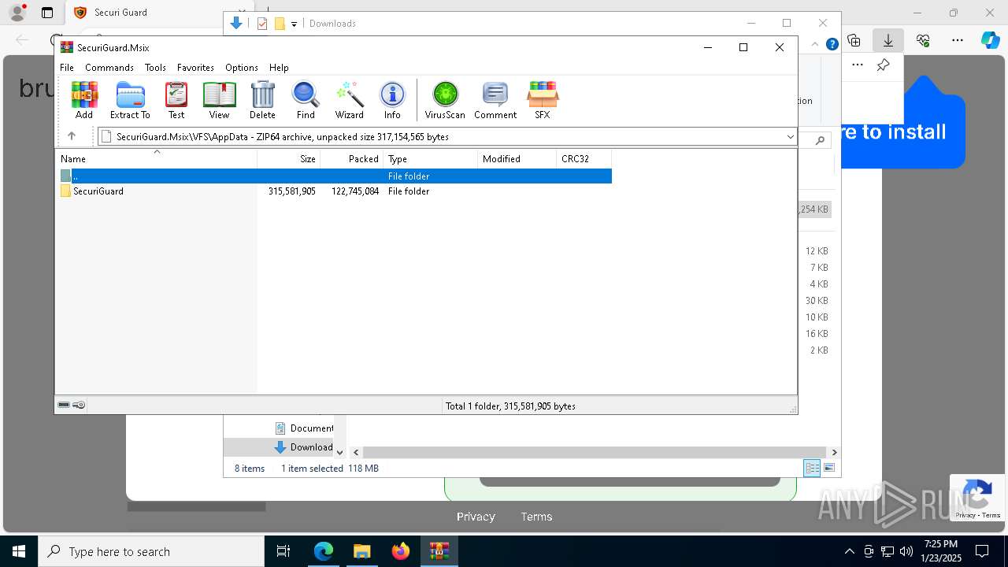Open the File menu
The image size is (1008, 567).
pyautogui.click(x=67, y=68)
